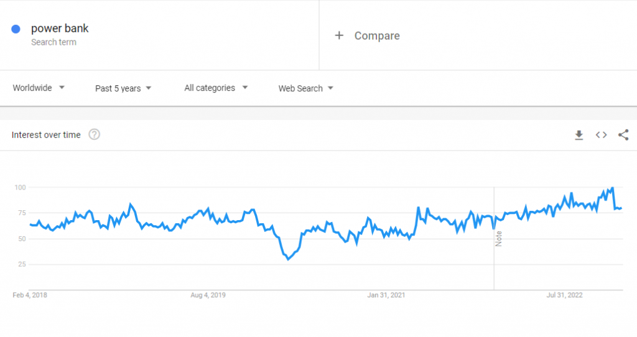Open the Web Search type dropdown
Image resolution: width=637 pixels, height=337 pixels.
click(x=305, y=88)
